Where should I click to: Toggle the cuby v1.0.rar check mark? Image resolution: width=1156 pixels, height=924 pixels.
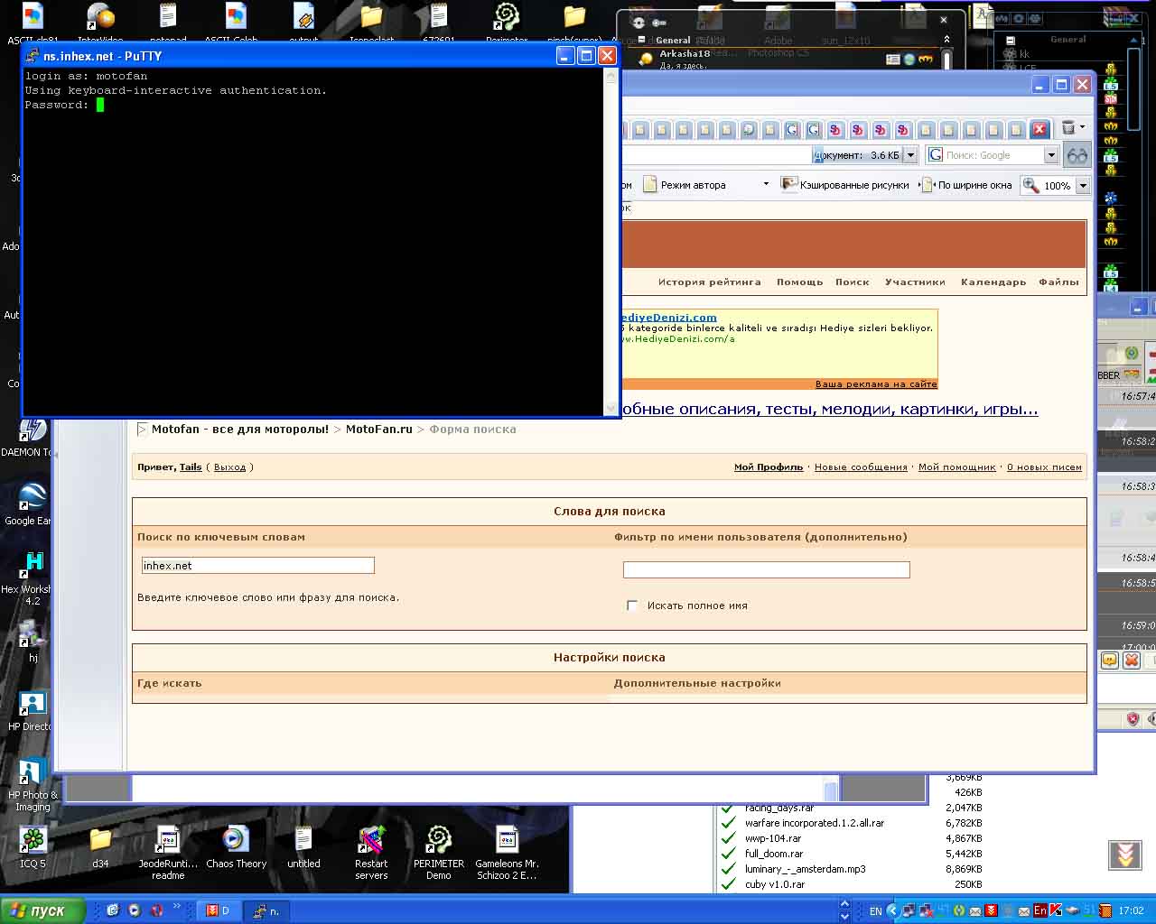[728, 884]
